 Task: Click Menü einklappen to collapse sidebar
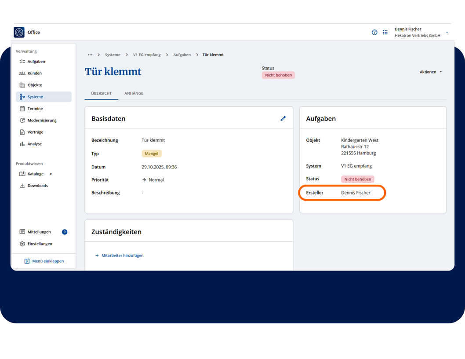coord(44,261)
